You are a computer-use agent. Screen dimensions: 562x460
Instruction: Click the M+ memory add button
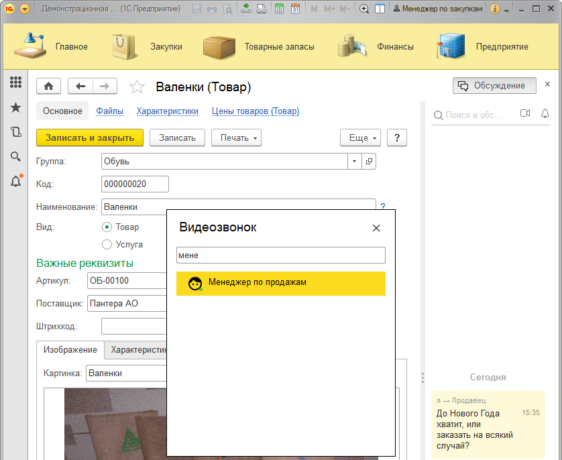329,9
